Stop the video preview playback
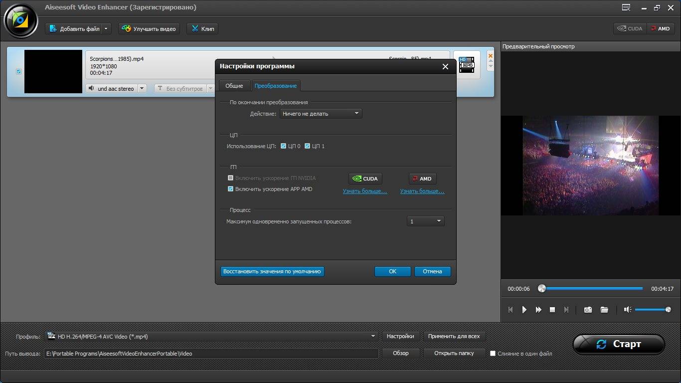The height and width of the screenshot is (383, 681). click(552, 310)
